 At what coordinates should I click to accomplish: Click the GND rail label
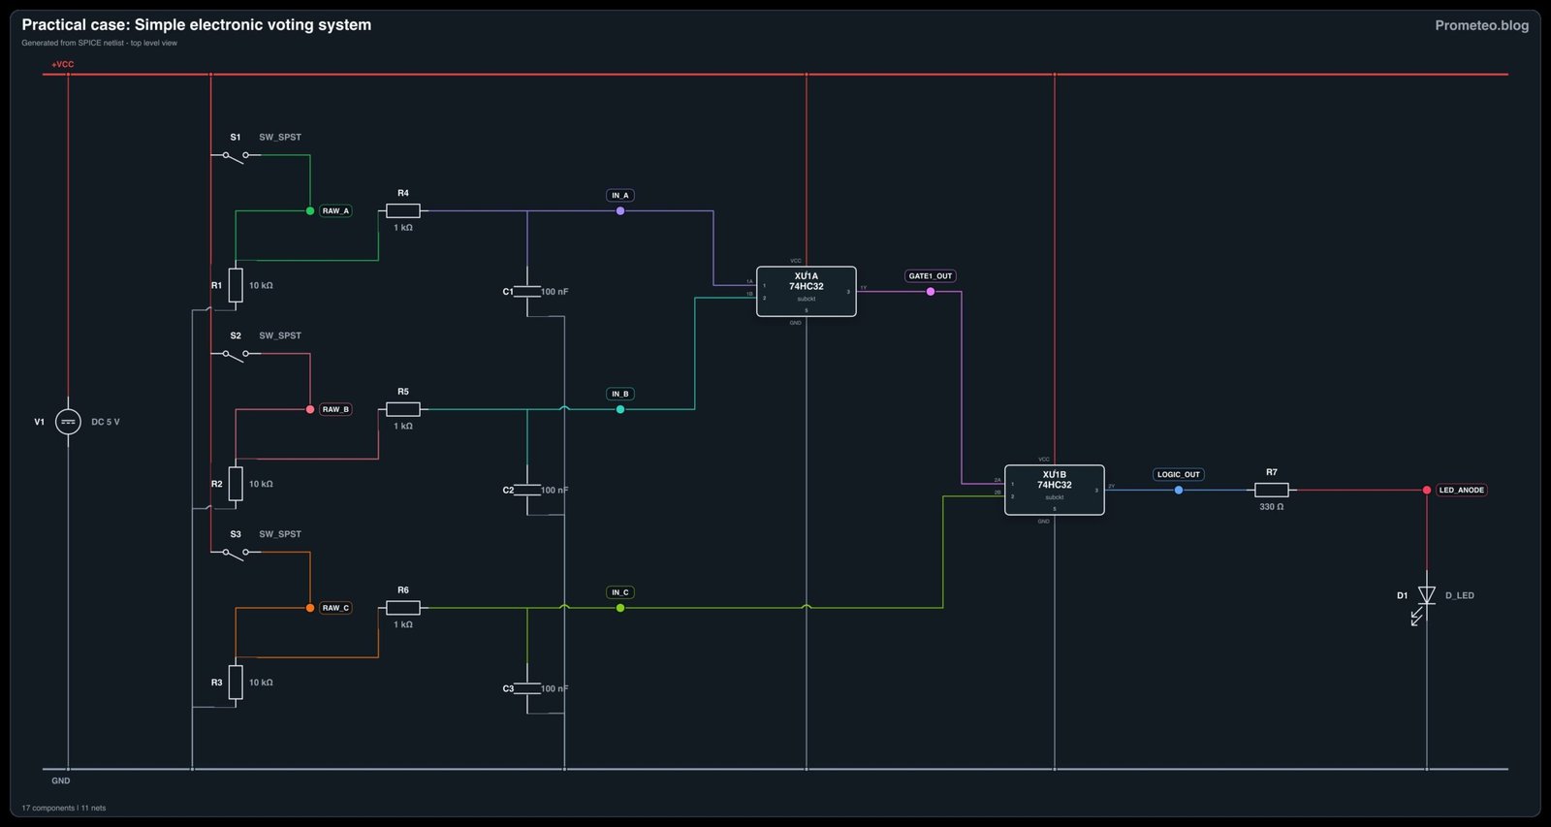point(61,780)
